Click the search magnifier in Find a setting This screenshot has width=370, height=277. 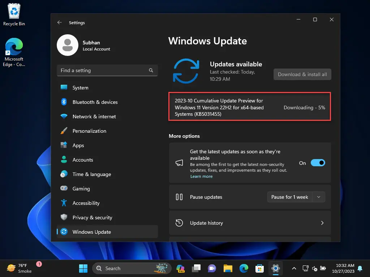click(x=151, y=70)
